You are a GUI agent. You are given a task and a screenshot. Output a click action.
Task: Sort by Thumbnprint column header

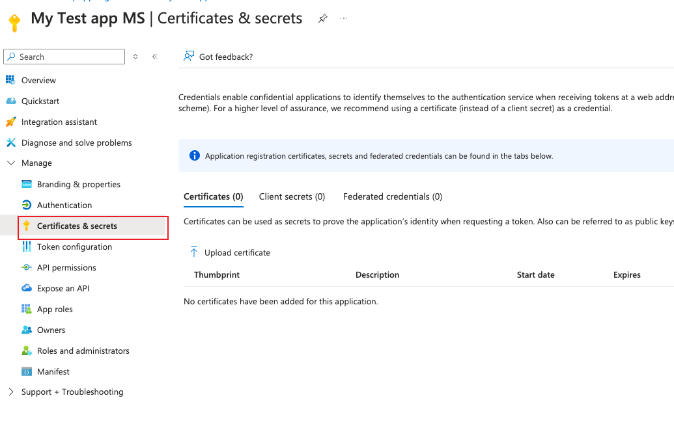[217, 274]
